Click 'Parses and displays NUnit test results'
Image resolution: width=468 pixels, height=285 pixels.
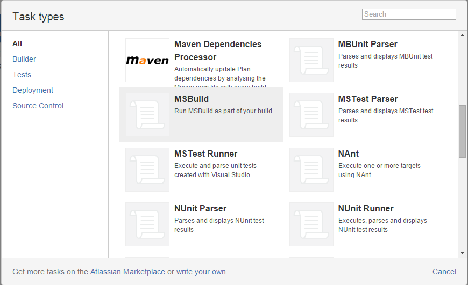click(x=219, y=225)
